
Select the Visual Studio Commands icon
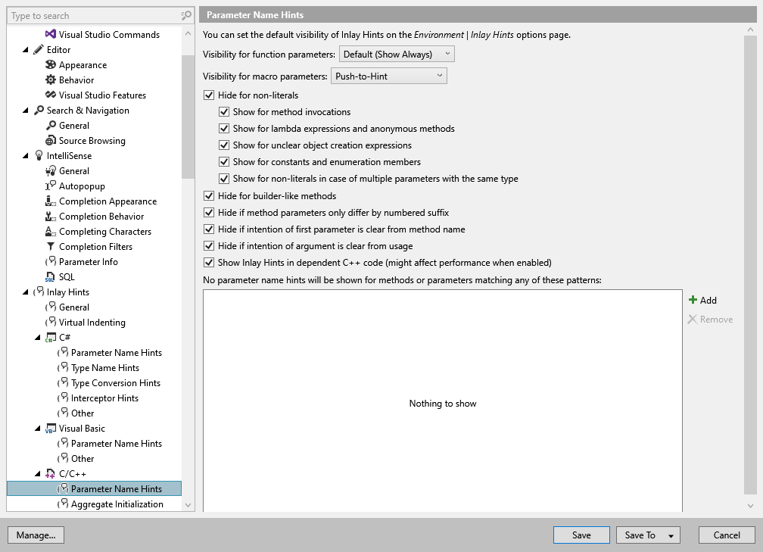click(50, 34)
